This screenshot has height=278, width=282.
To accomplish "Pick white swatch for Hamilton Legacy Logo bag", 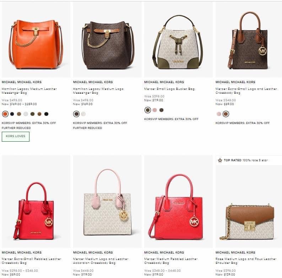I will coord(83,114).
